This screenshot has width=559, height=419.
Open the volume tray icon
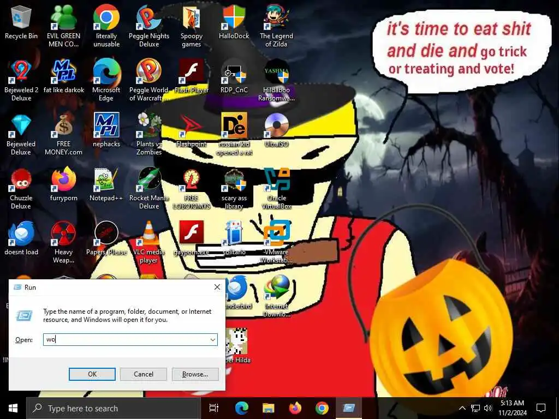pyautogui.click(x=488, y=408)
